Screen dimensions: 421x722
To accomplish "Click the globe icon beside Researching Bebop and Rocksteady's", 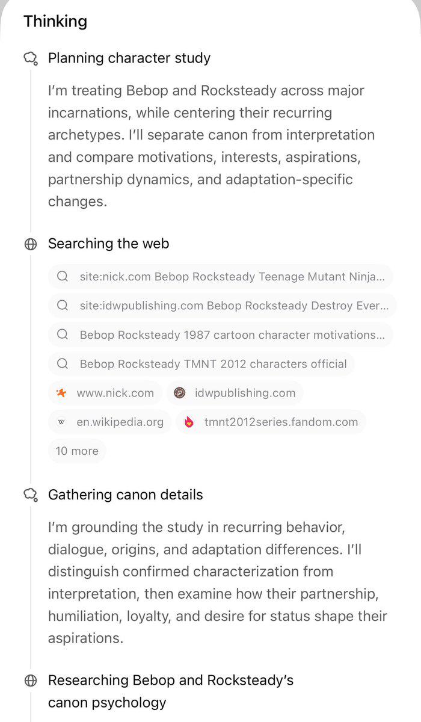I will pyautogui.click(x=31, y=680).
